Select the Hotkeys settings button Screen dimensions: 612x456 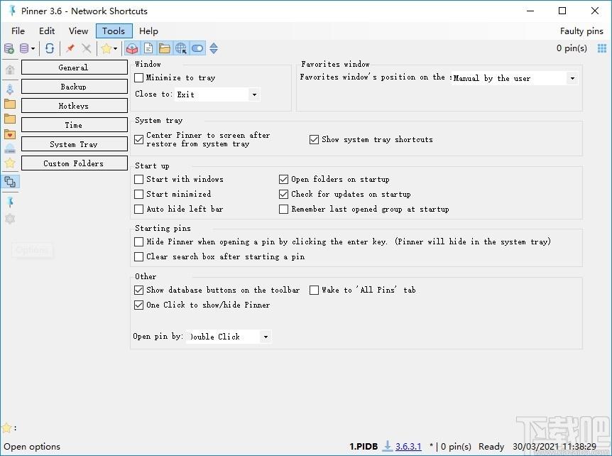74,106
